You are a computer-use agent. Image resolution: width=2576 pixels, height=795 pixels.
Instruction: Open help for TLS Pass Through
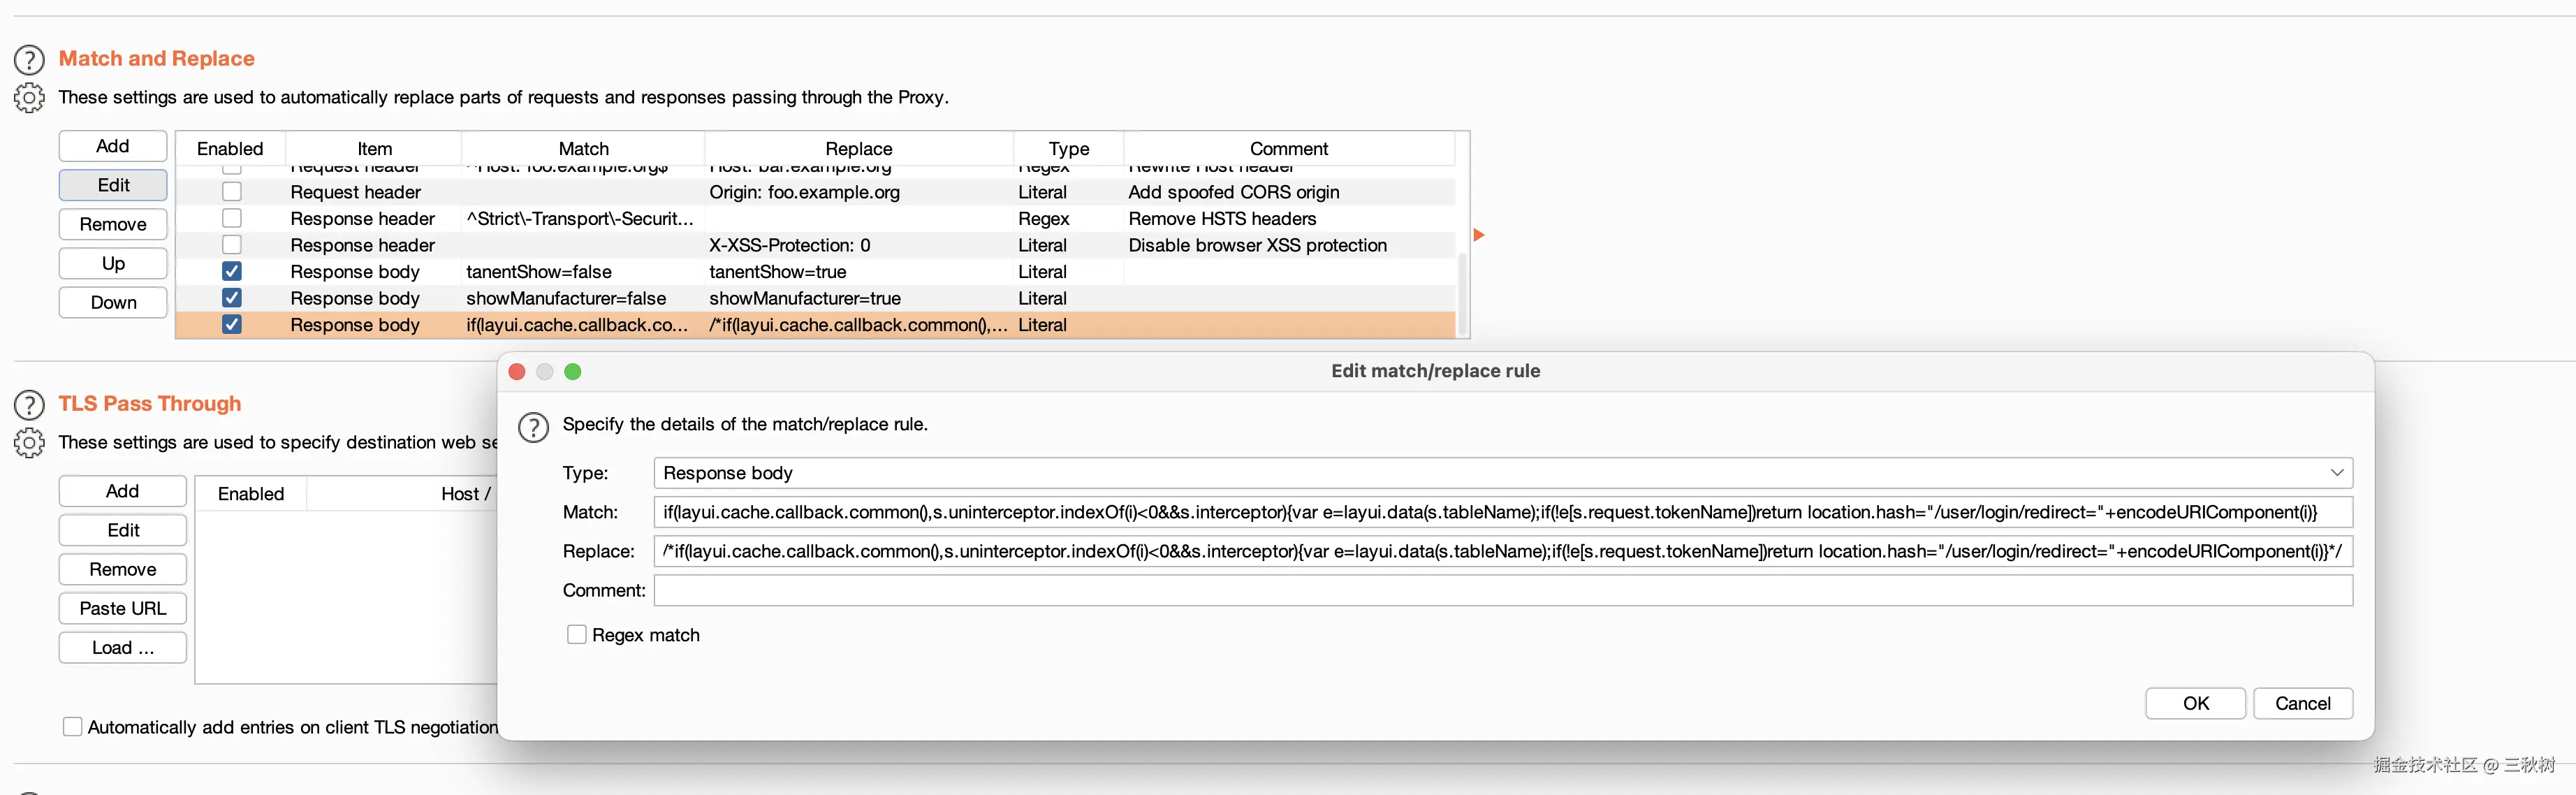point(29,405)
